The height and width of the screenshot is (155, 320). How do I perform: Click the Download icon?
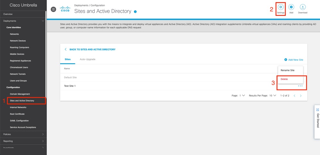(x=302, y=7)
